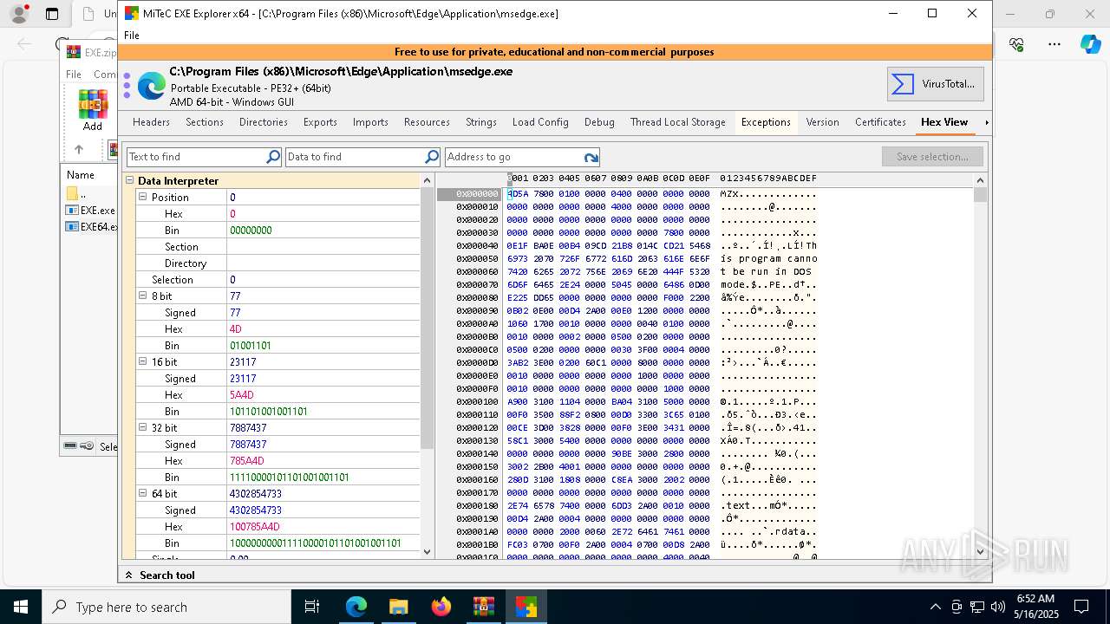Click WinRAR status bar key icon

87,446
